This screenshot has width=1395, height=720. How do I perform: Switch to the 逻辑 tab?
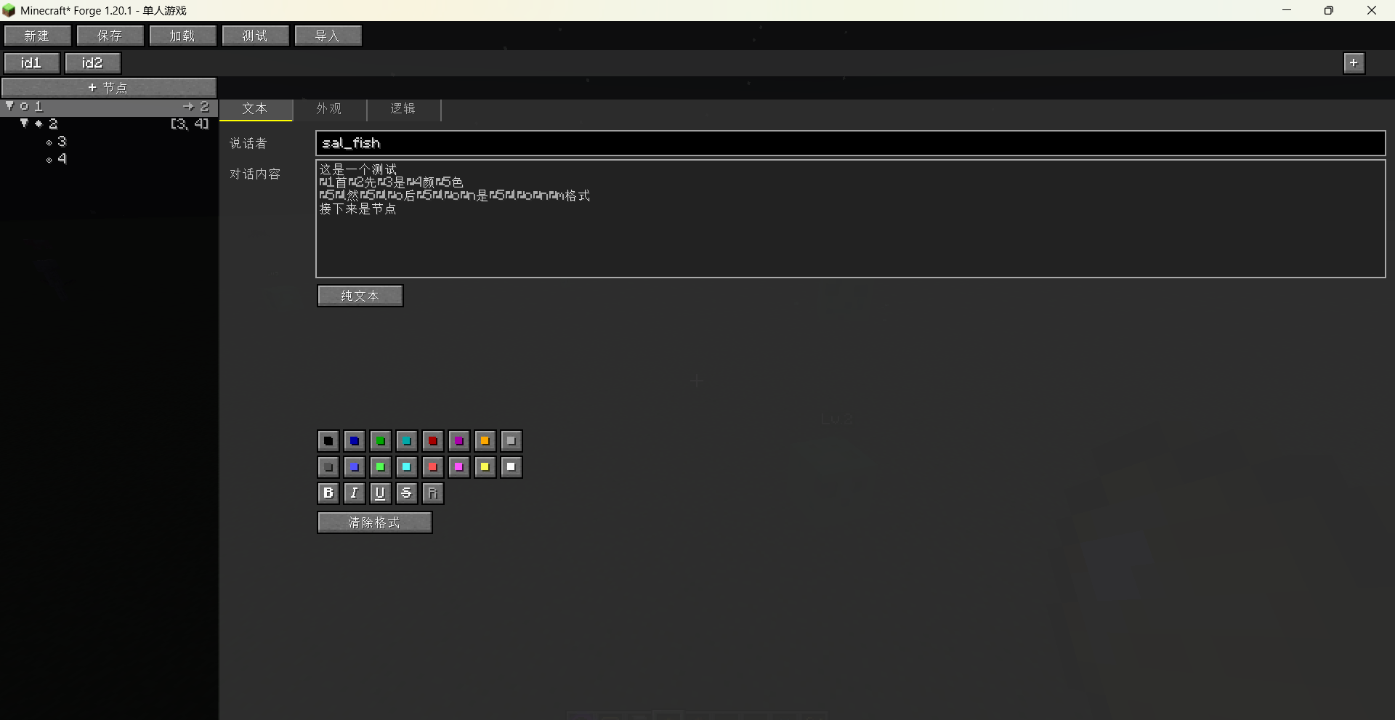(403, 109)
